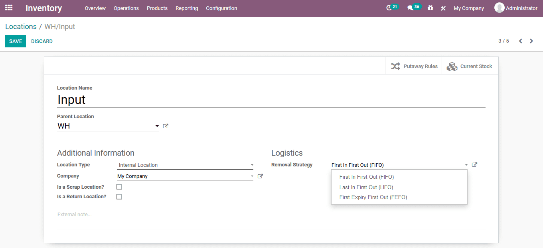Screen dimensions: 543x248
Task: Expand the Parent Location dropdown arrow
Action: click(x=157, y=126)
